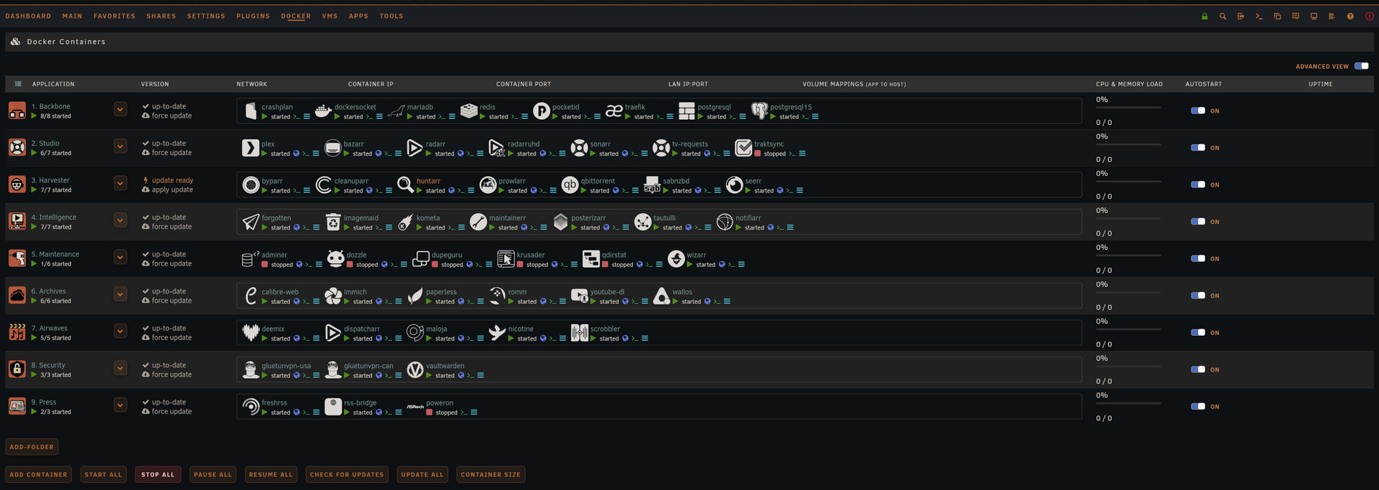Click the qbittorrent container icon
The width and height of the screenshot is (1379, 490).
coord(570,185)
